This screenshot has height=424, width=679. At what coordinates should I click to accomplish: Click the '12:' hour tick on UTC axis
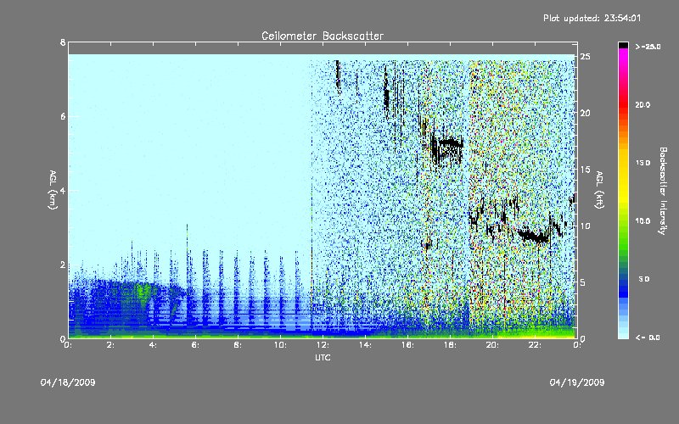pyautogui.click(x=323, y=345)
